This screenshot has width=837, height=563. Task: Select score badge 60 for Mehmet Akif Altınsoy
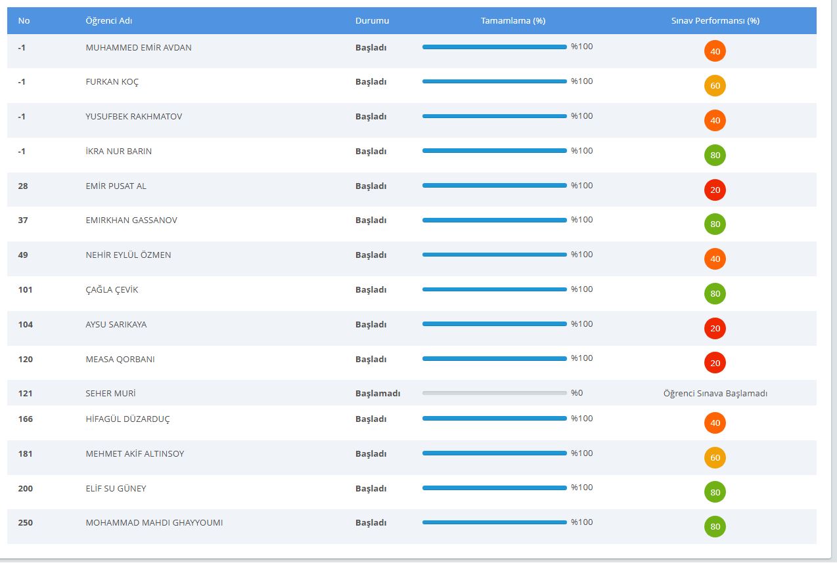(x=715, y=458)
